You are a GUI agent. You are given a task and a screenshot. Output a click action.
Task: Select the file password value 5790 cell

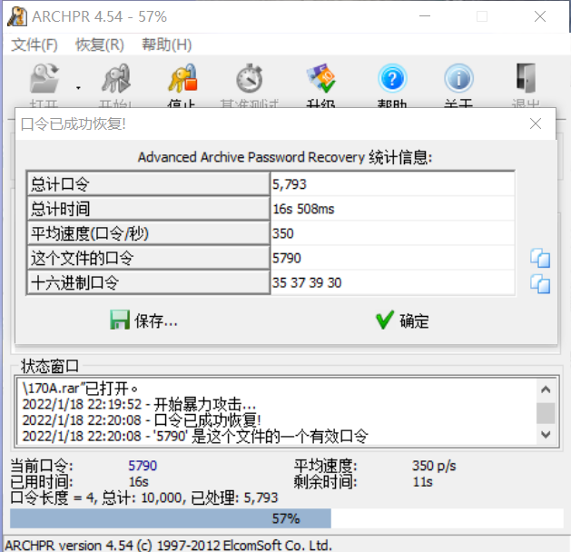[393, 258]
